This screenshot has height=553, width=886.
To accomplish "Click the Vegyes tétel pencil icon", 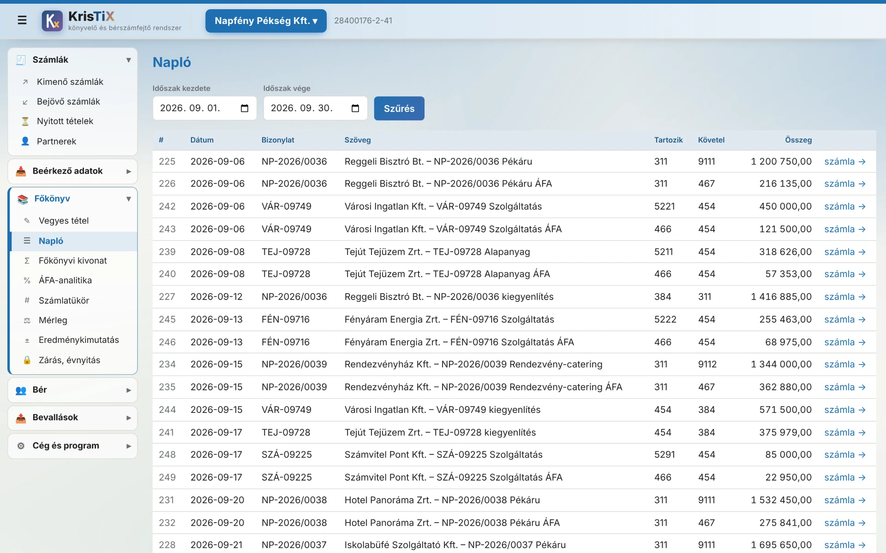I will click(27, 221).
